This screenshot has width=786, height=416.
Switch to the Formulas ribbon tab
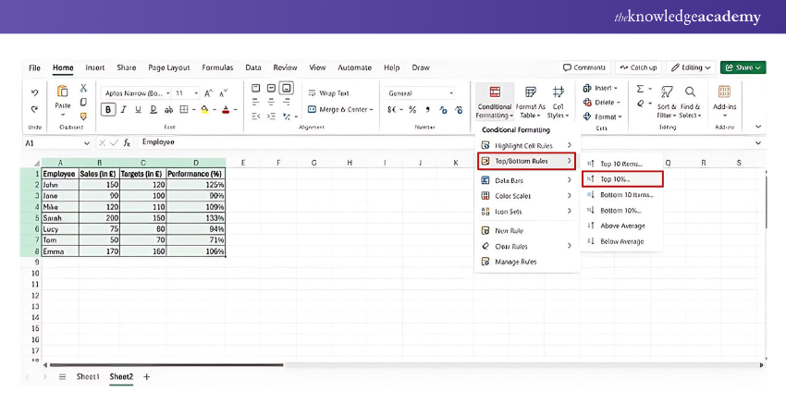pyautogui.click(x=217, y=67)
